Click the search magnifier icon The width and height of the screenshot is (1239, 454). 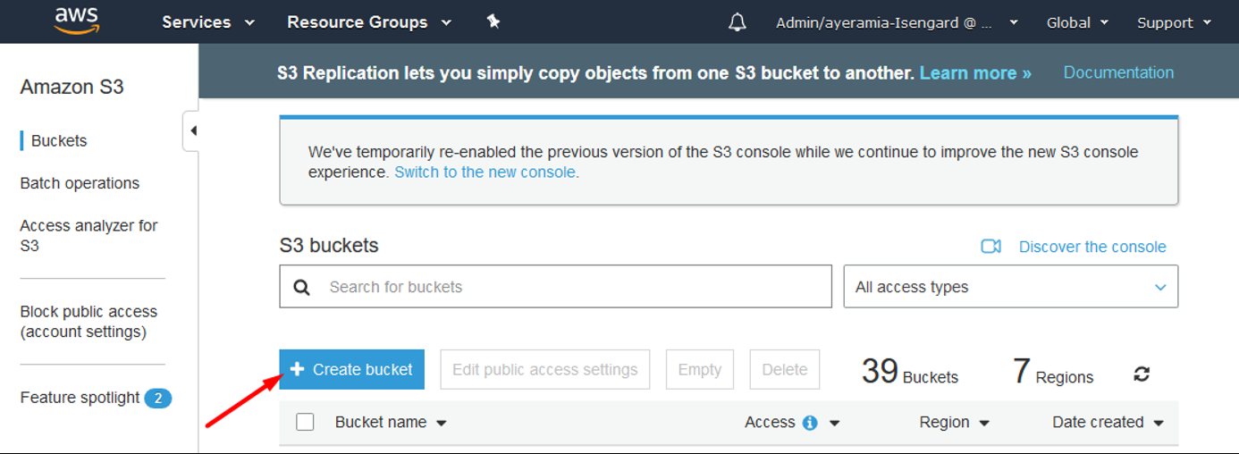pyautogui.click(x=302, y=287)
